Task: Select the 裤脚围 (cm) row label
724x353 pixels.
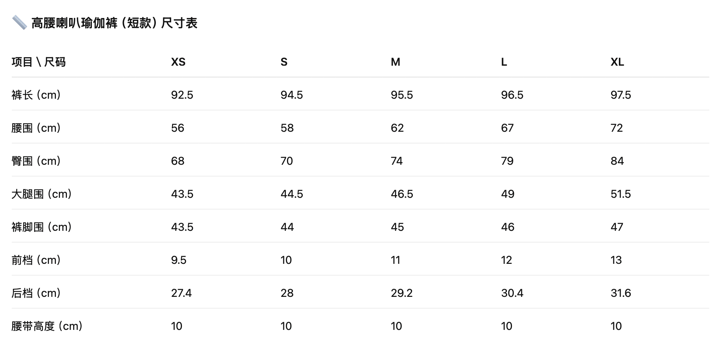Action: (42, 227)
